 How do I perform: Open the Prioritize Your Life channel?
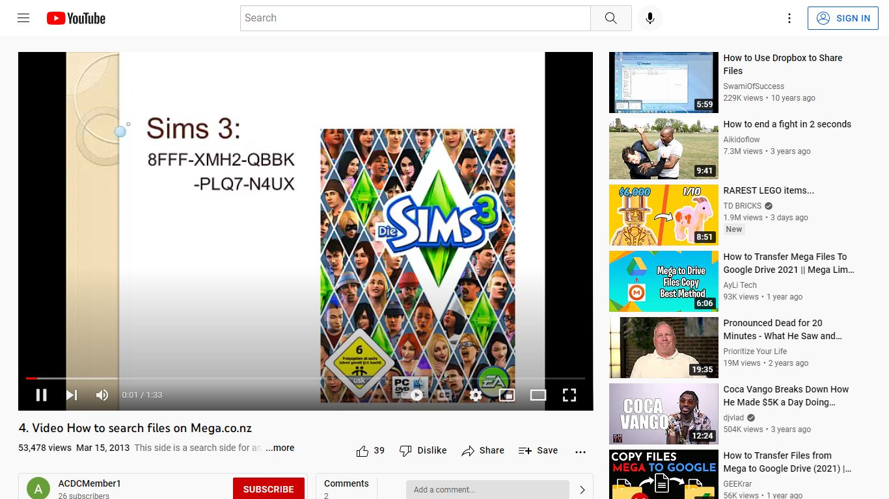tap(755, 352)
